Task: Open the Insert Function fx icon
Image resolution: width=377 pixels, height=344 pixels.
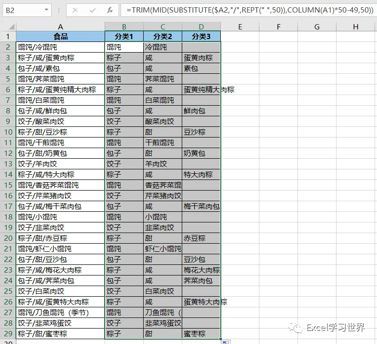Action: click(x=110, y=10)
